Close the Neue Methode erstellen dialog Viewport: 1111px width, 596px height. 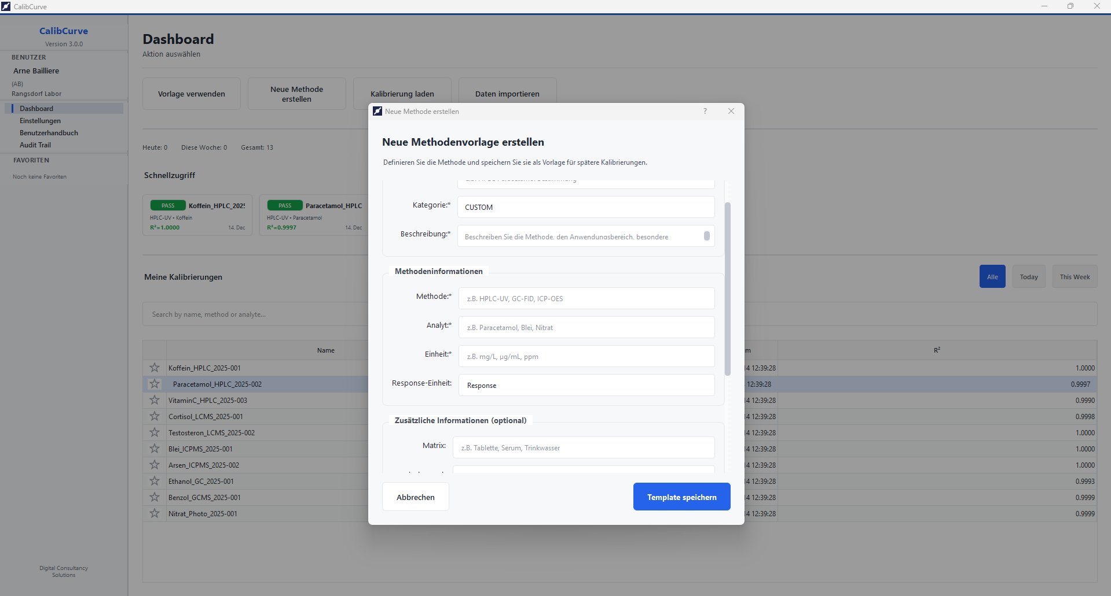(731, 111)
